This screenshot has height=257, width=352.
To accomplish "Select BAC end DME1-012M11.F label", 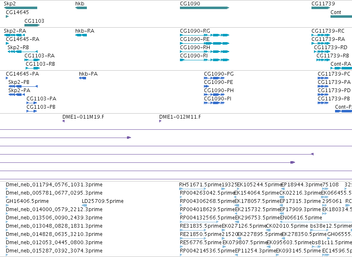I will click(x=180, y=117).
